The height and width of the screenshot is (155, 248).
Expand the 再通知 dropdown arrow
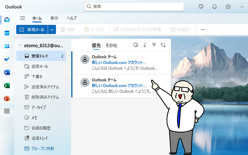[192, 30]
